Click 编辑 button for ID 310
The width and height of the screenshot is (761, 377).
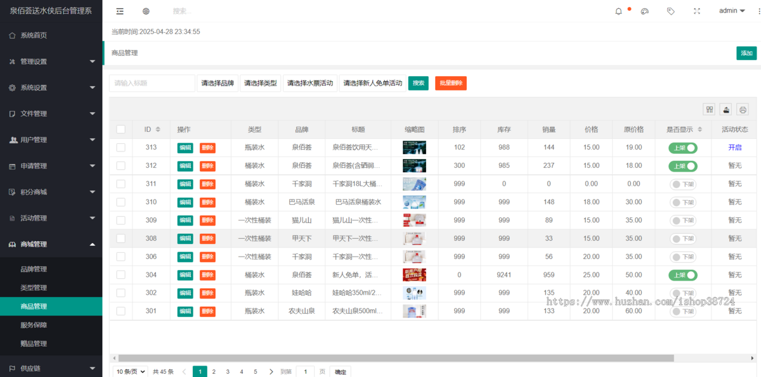pyautogui.click(x=185, y=202)
